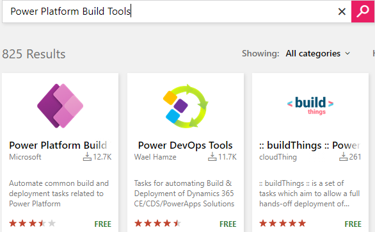
Task: Click the Wael Hamze publisher name
Action: [x=156, y=157]
